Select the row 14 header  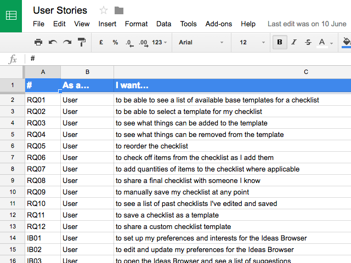(12, 238)
